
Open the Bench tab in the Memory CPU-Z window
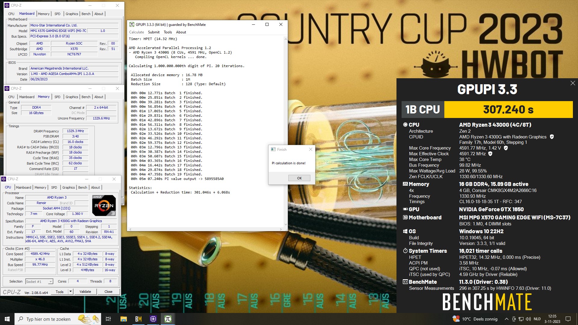[x=86, y=97]
